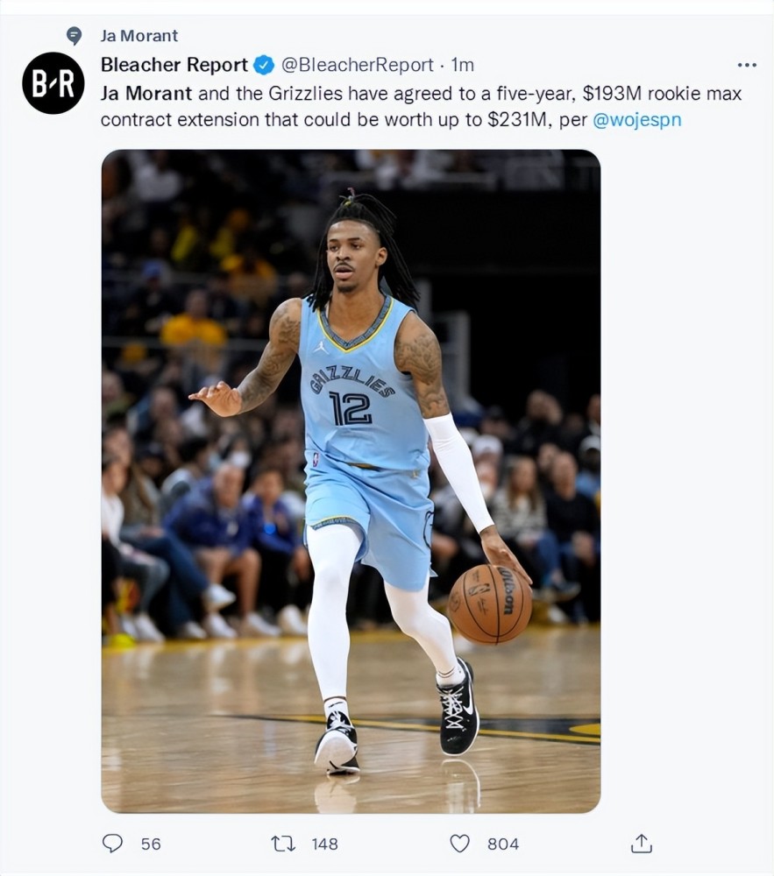Open the three-dot more options menu

tap(747, 66)
